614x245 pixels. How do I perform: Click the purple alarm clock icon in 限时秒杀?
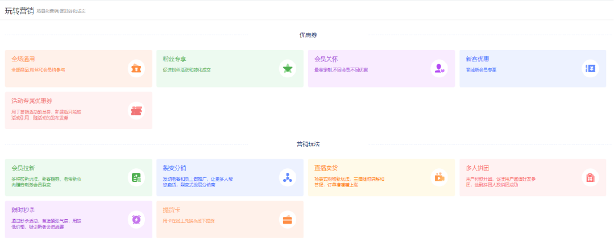tap(136, 219)
